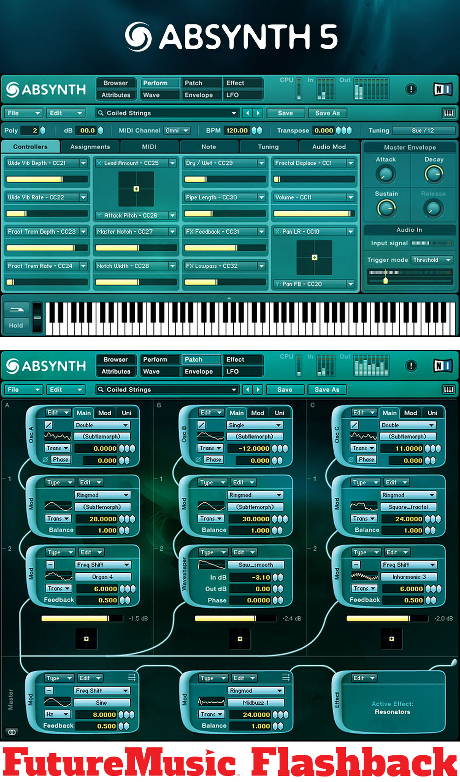Adjust channel A level slider -1.5 dB
Viewport: 460px width, 782px height.
(82, 619)
